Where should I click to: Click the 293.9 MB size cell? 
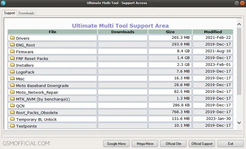tap(170, 44)
